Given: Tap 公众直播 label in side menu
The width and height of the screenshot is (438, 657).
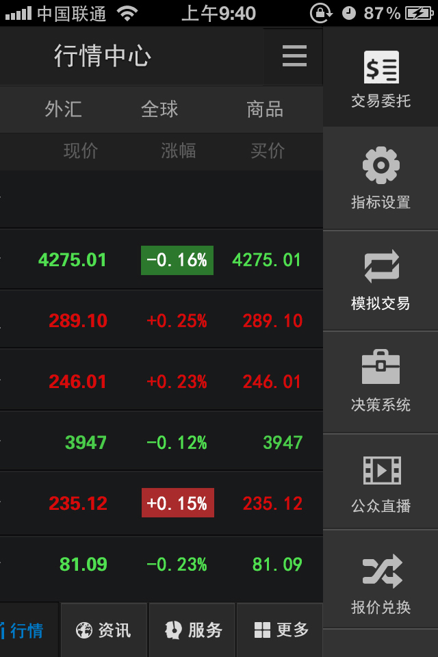Looking at the screenshot, I should click(381, 506).
